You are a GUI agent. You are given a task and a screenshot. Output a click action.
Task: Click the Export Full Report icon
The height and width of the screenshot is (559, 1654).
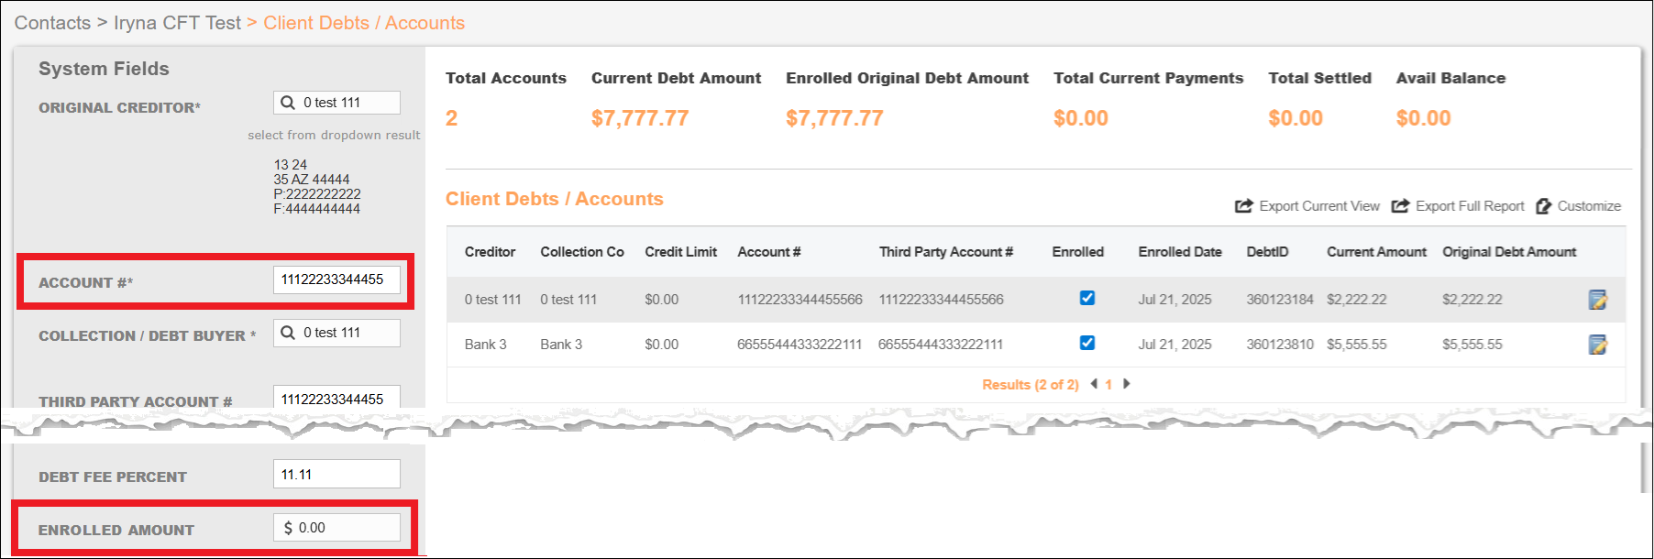coord(1400,206)
